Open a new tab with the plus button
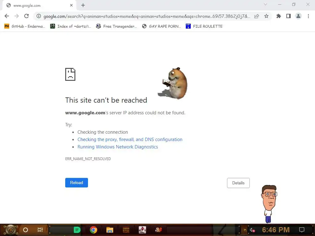 coord(83,6)
